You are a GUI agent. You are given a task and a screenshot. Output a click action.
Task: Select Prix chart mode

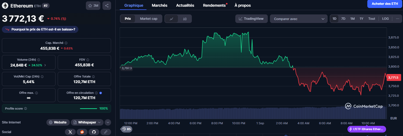tap(128, 19)
